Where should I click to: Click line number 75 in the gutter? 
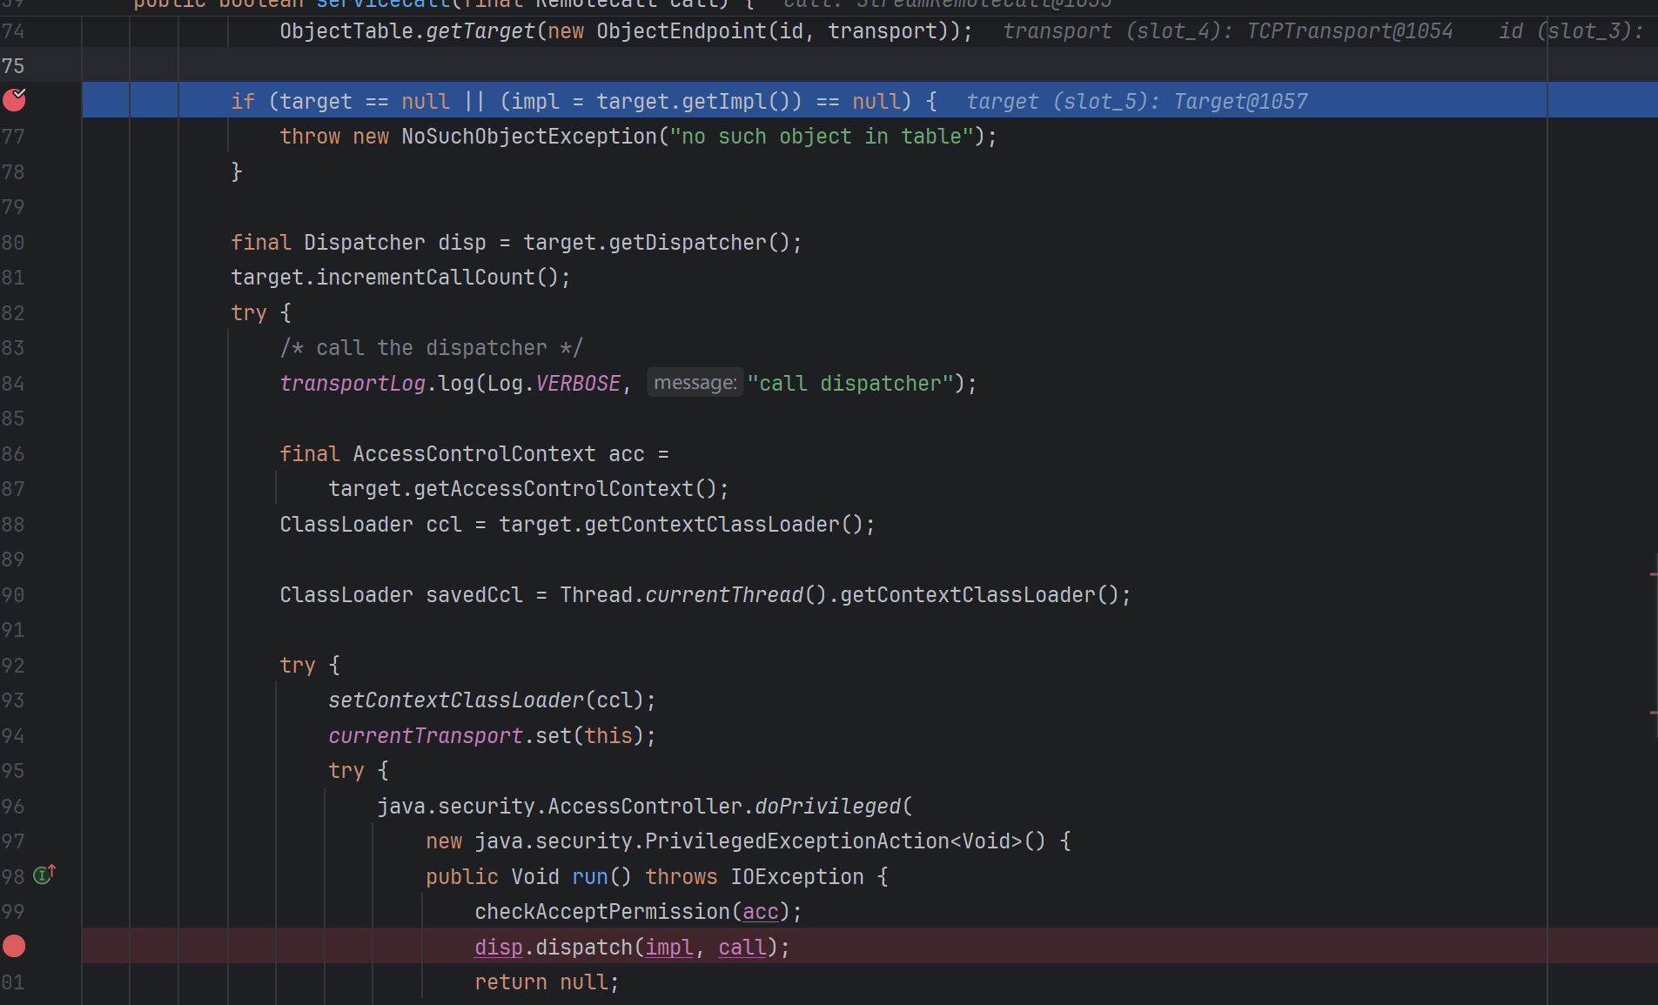click(x=14, y=66)
